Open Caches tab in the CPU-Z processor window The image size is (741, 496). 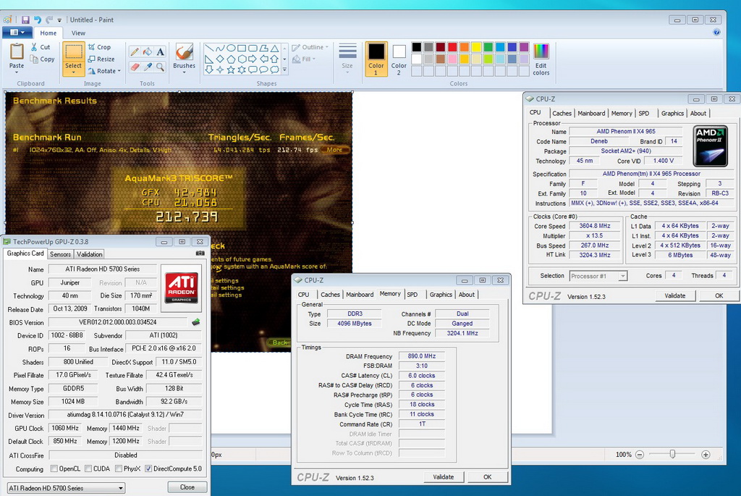click(x=562, y=113)
